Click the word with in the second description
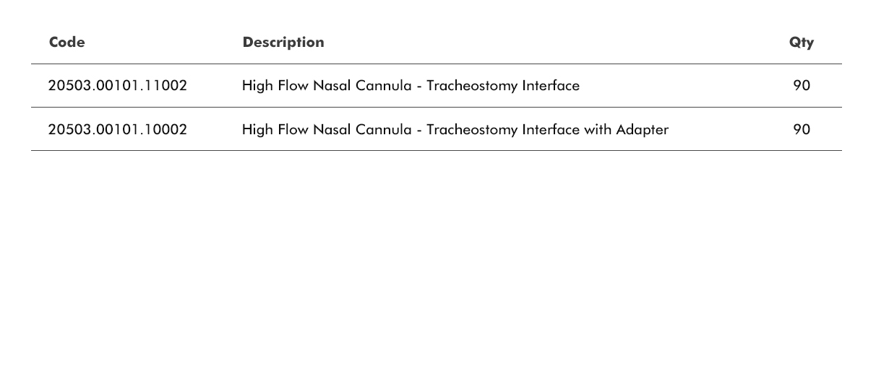Screen dimensions: 876x366 [598, 130]
